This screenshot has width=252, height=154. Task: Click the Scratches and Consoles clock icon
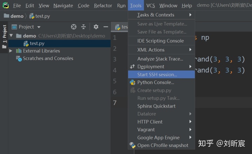click(x=19, y=59)
